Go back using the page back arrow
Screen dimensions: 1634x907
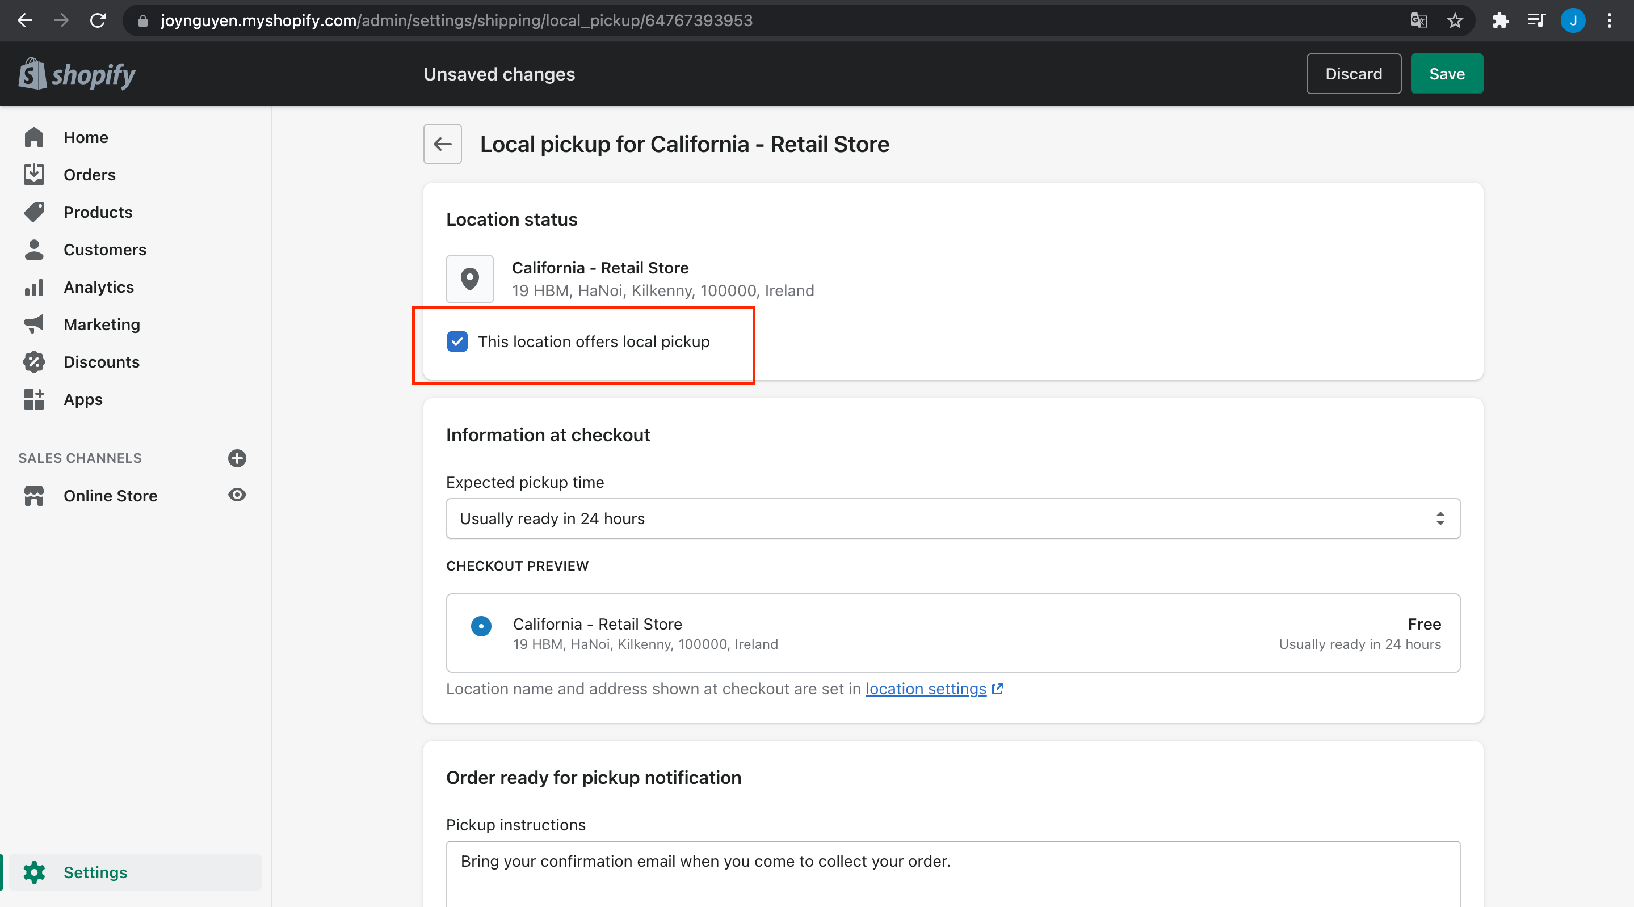443,144
